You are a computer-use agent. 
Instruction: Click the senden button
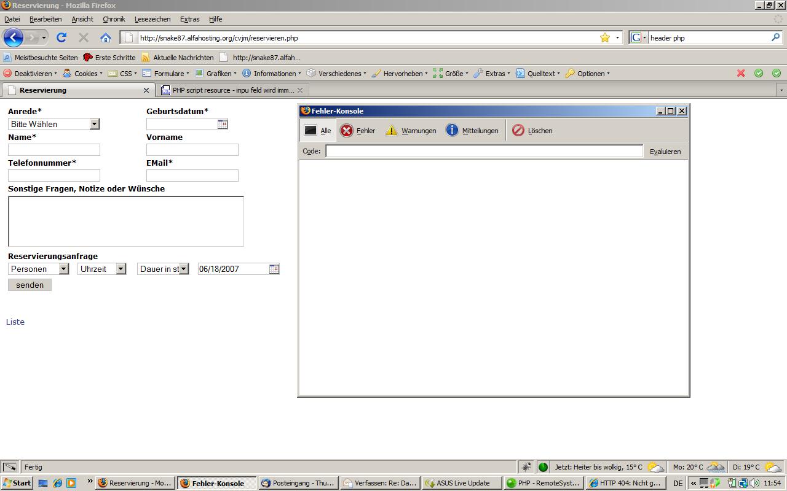click(x=30, y=285)
